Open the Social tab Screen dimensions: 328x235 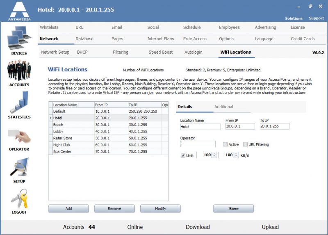(x=153, y=27)
